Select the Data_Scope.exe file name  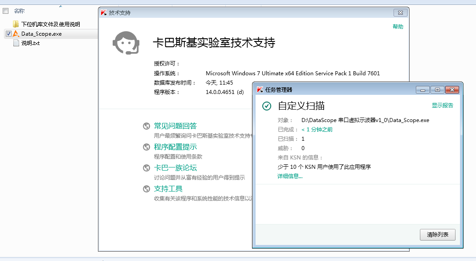coord(41,34)
